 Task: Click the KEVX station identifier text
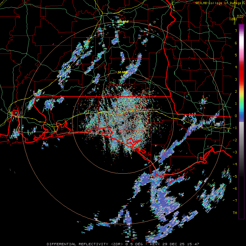(x=155, y=244)
